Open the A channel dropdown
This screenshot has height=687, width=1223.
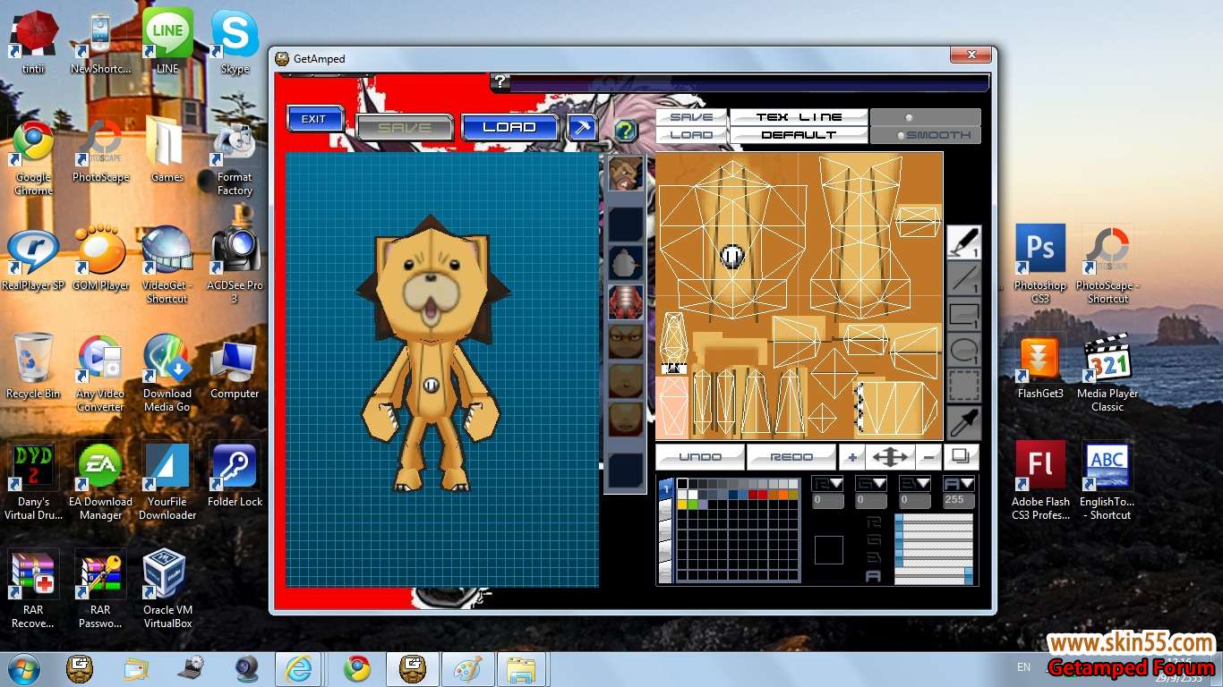[x=959, y=484]
